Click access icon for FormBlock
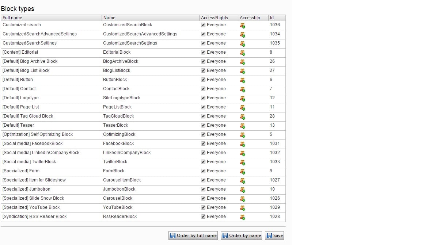Image resolution: width=421 pixels, height=245 pixels. pyautogui.click(x=242, y=172)
